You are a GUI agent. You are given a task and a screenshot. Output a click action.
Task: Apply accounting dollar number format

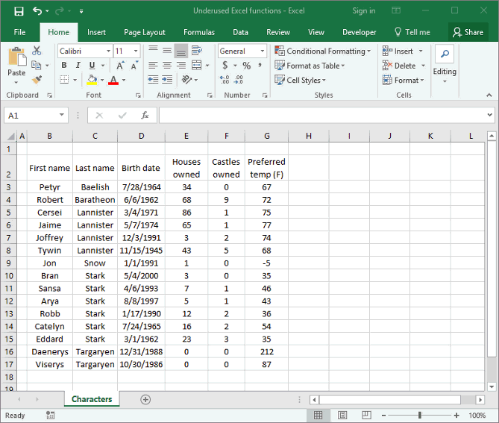[225, 66]
